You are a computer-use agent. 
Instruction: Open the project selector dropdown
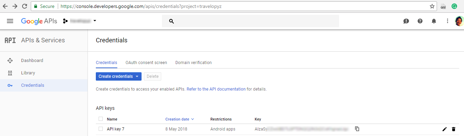[80, 21]
